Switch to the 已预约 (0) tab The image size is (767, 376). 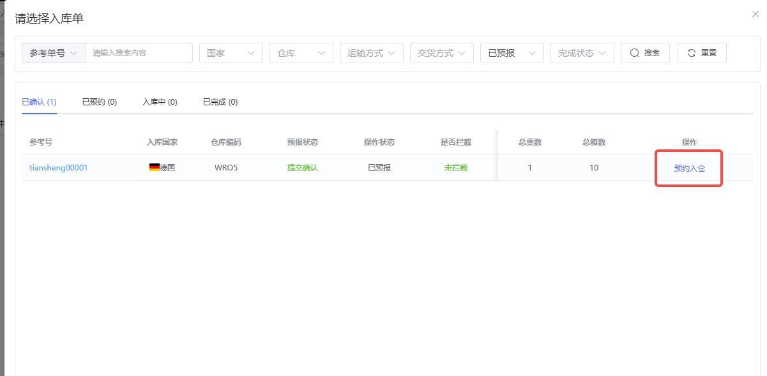click(x=100, y=102)
